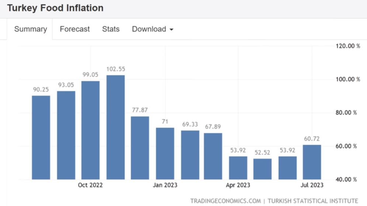Screen dimensions: 367x206
Task: Select the bar labeled 67.89
Action: [213, 156]
